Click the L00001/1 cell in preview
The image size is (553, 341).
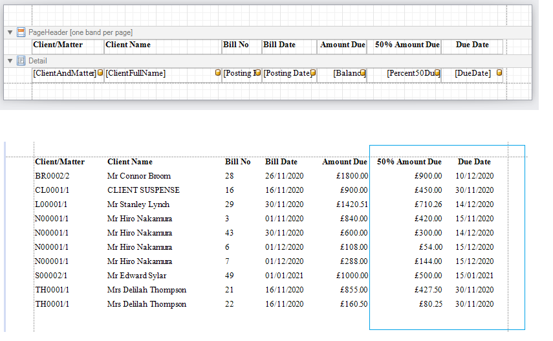(51, 204)
